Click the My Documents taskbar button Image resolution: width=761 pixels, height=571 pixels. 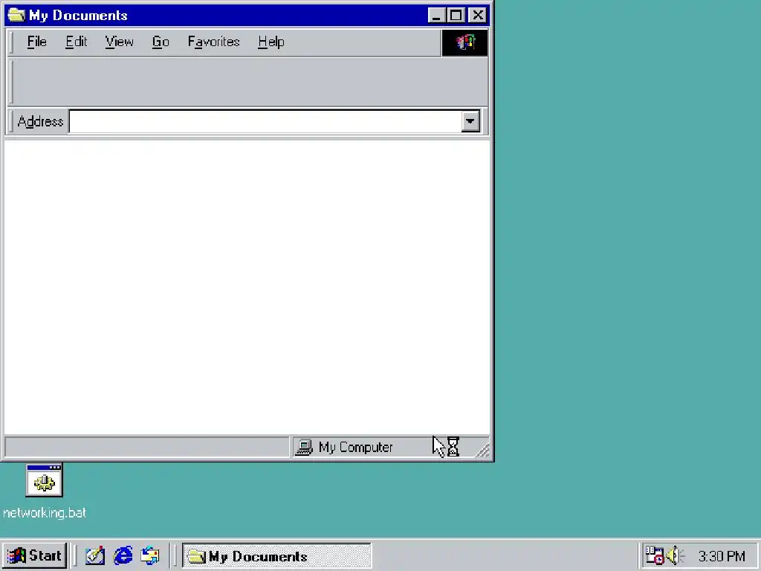coord(276,555)
